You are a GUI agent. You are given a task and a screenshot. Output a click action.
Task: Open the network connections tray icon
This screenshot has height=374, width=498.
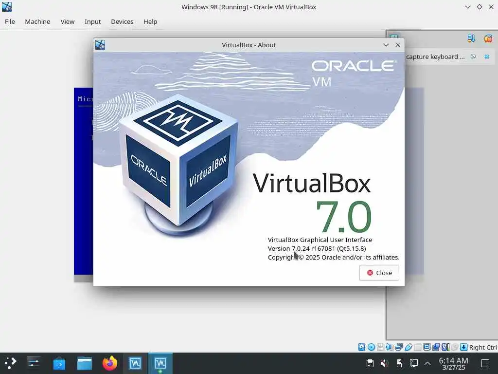(x=413, y=363)
